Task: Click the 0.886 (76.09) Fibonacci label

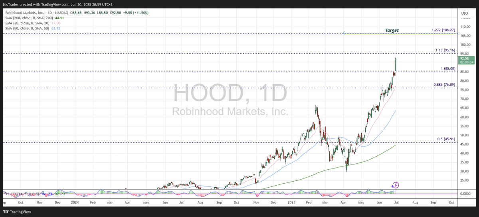Action: (x=444, y=85)
